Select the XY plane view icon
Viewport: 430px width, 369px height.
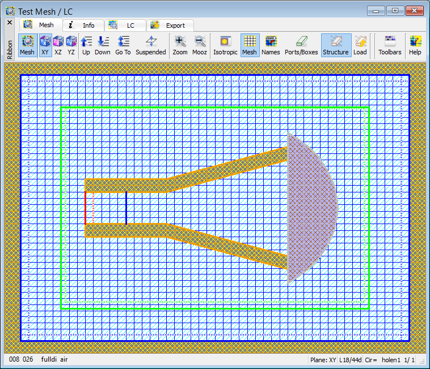45,45
